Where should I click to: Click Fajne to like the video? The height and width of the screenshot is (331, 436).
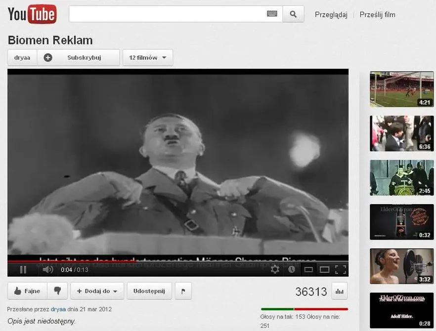pos(27,290)
